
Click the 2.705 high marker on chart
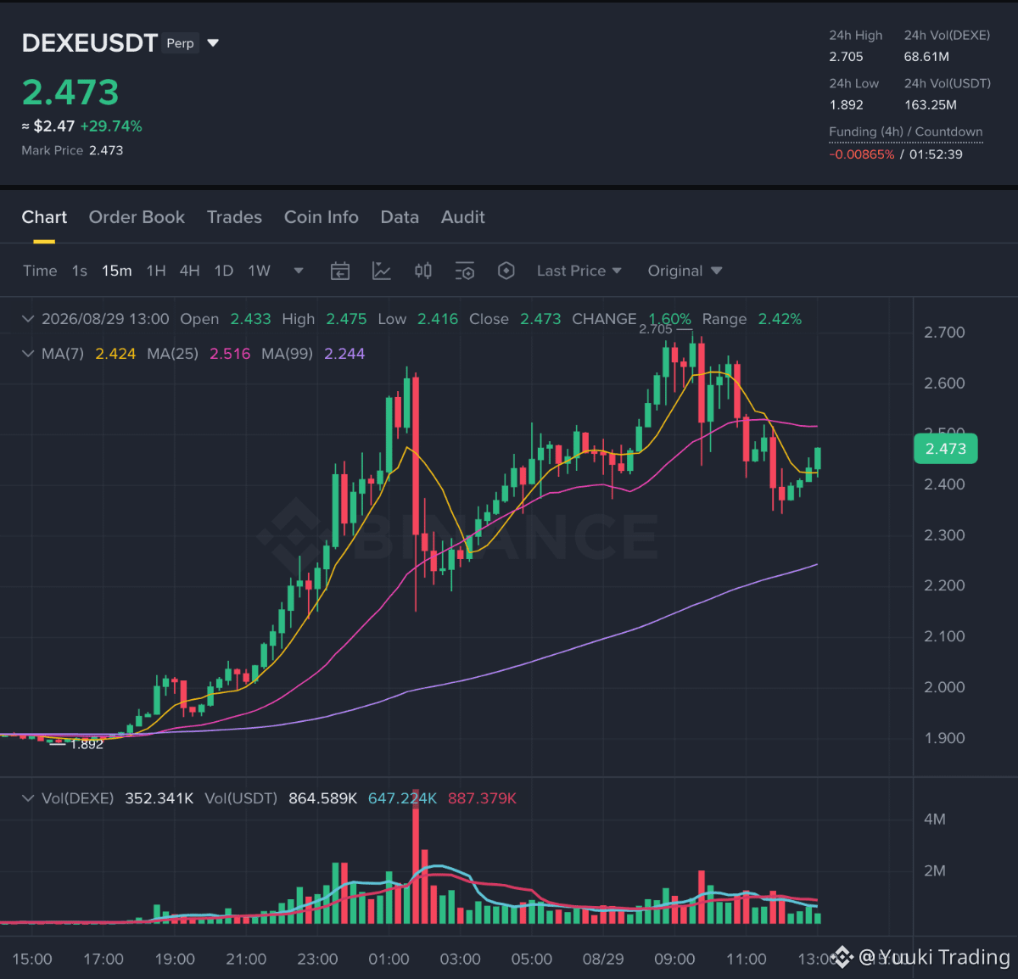(656, 329)
